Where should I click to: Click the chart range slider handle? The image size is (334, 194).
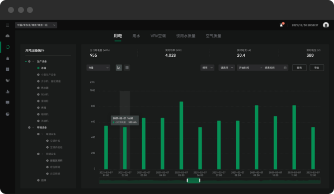pos(193,181)
